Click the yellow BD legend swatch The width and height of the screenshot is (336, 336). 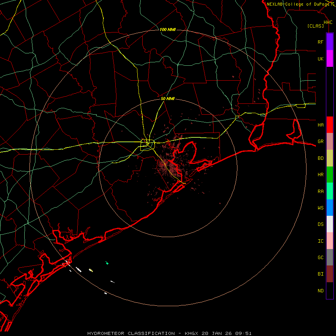tap(330, 158)
